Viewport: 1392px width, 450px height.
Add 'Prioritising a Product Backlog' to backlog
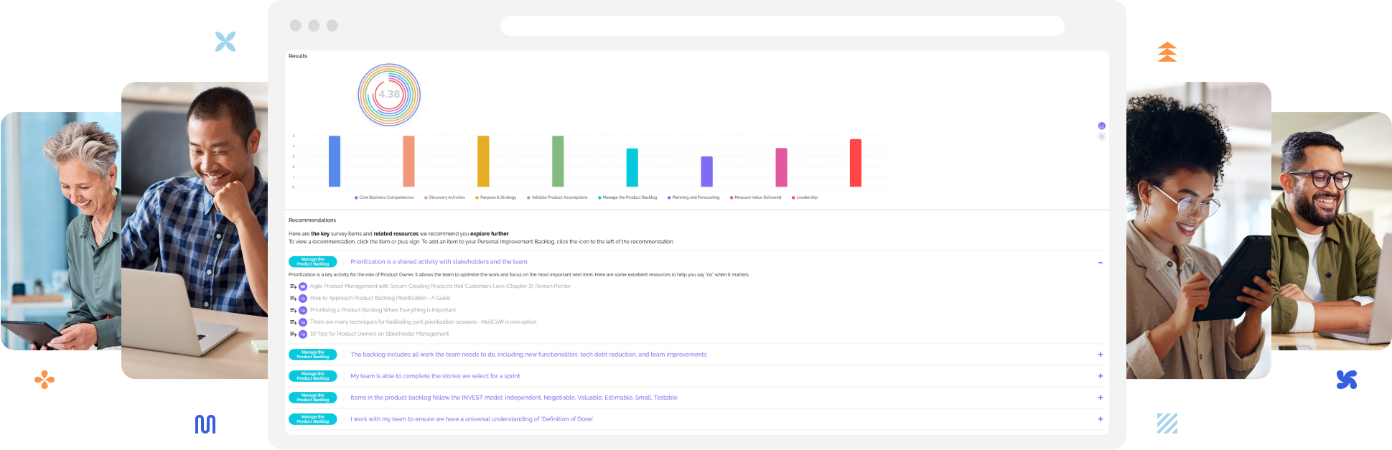293,310
